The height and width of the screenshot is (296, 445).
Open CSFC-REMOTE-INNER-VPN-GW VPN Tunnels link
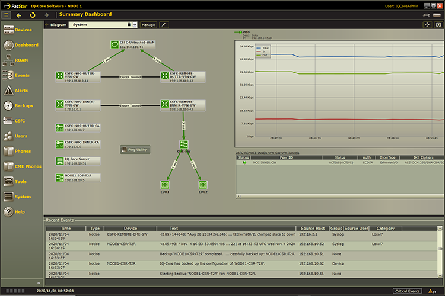point(268,153)
